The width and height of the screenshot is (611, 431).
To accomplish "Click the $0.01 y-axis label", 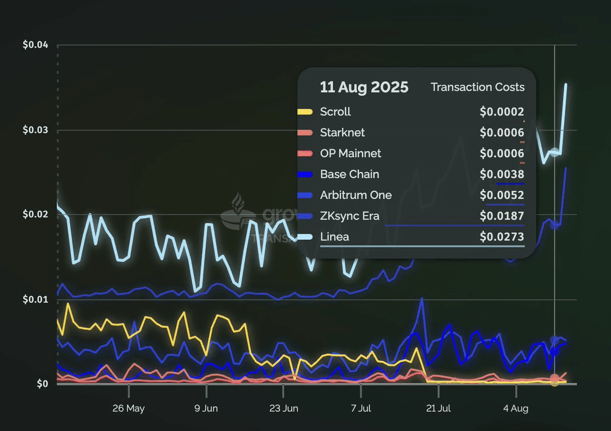I will (x=35, y=299).
